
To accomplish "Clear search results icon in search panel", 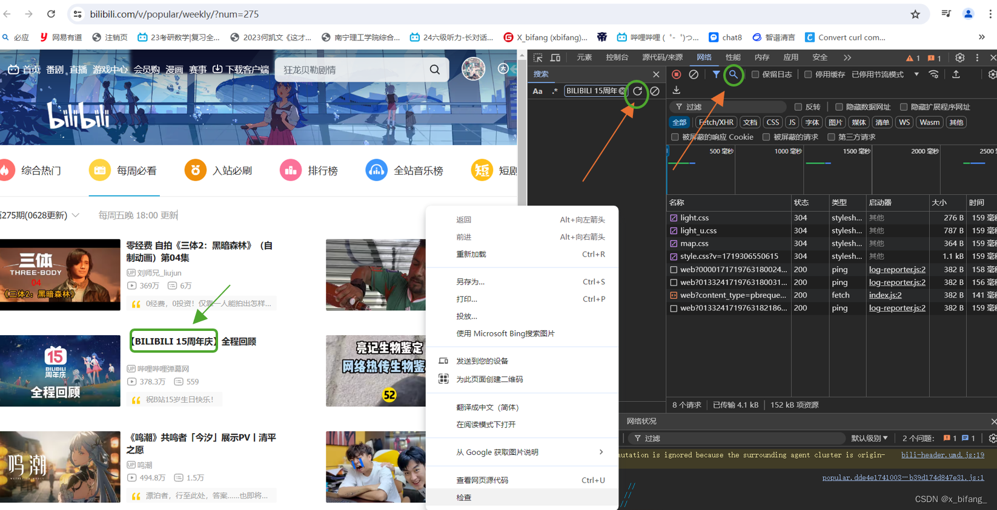I will coord(655,91).
